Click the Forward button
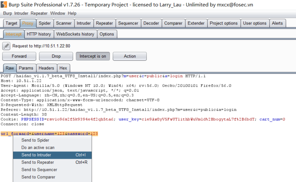The image size is (296, 182). pyautogui.click(x=19, y=56)
